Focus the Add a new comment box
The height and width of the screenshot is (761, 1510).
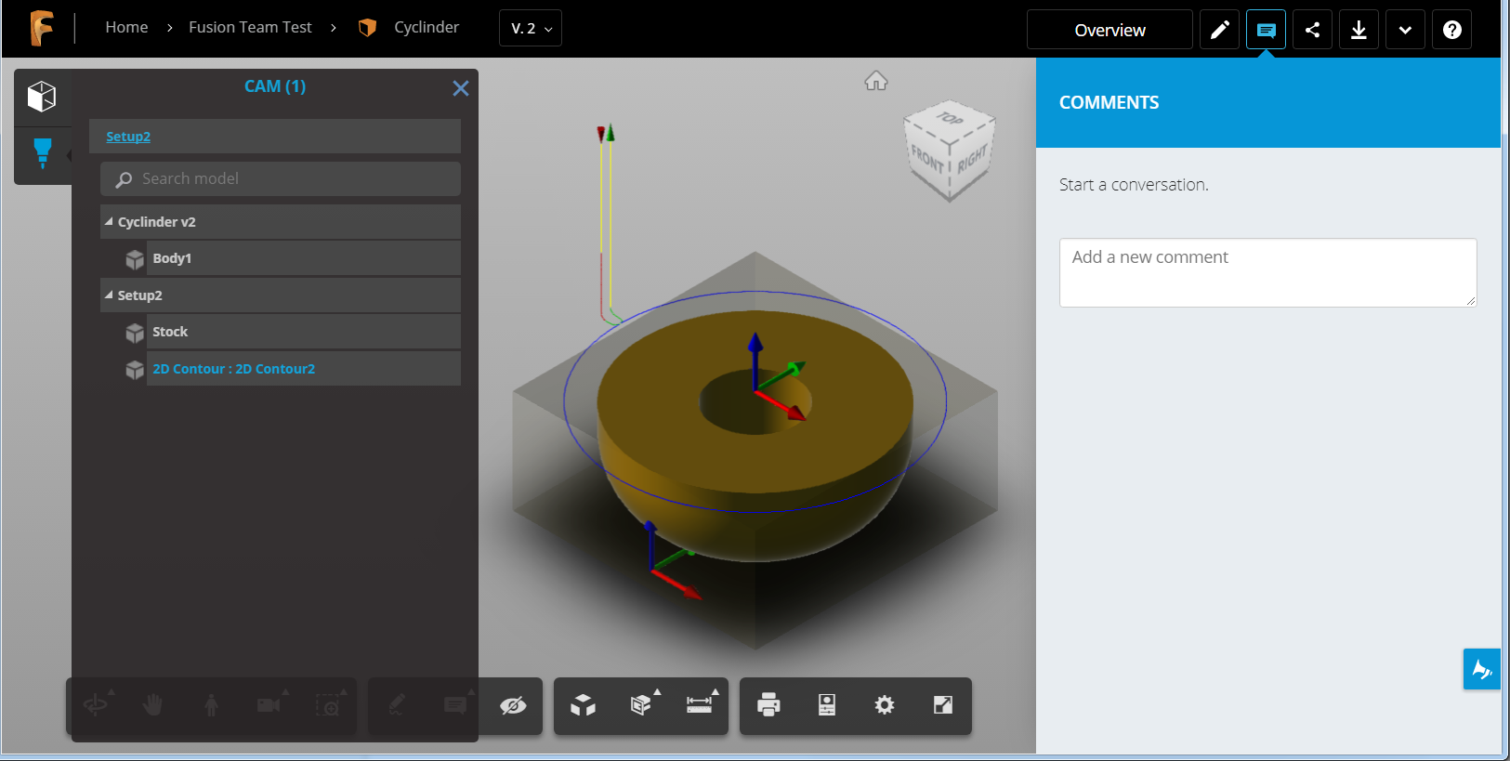[x=1267, y=272]
